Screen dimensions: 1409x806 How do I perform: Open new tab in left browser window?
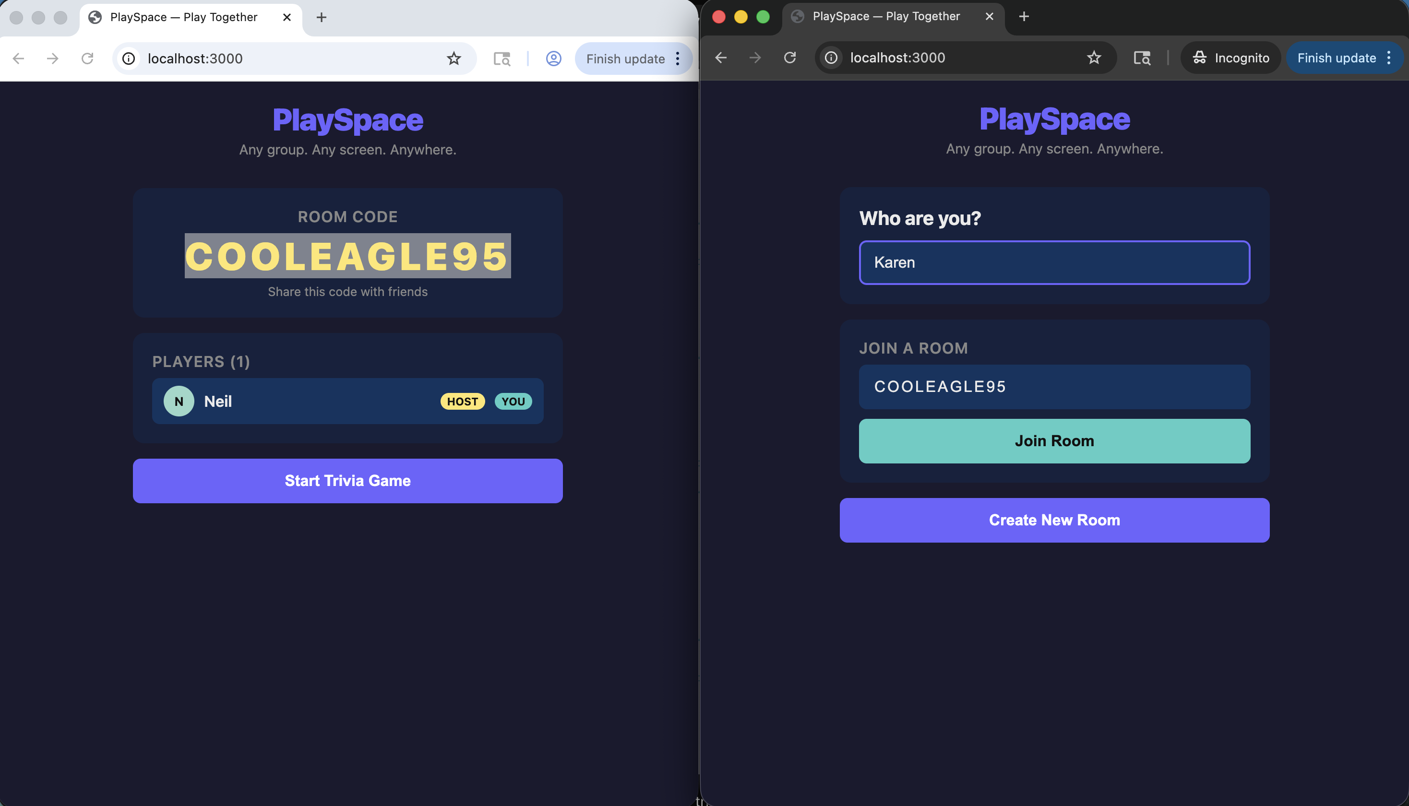321,17
